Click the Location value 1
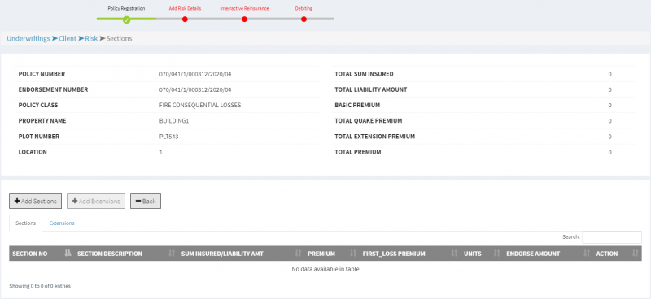The image size is (651, 299). [160, 152]
